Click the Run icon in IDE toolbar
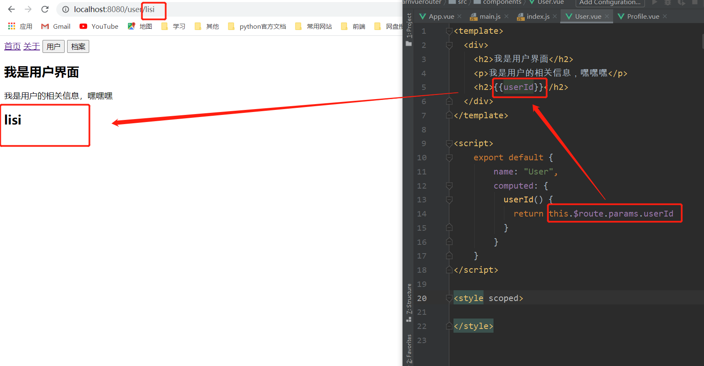704x366 pixels. (x=655, y=2)
